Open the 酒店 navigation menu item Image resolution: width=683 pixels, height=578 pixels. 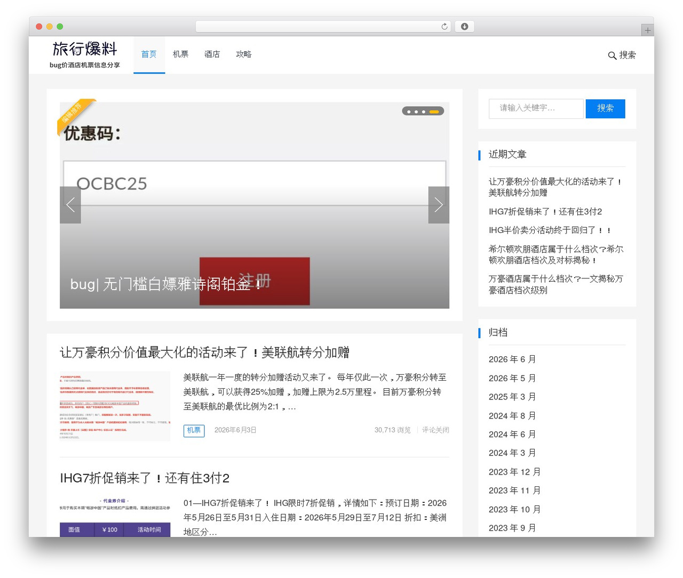pyautogui.click(x=212, y=54)
